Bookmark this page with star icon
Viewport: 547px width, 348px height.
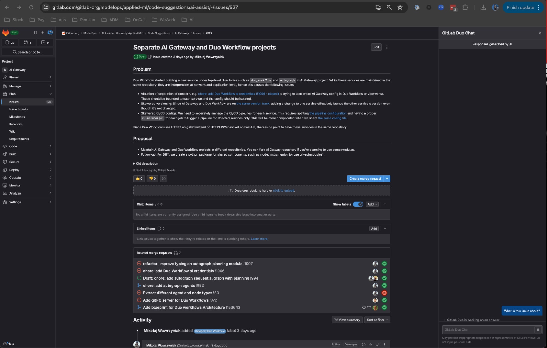click(400, 7)
